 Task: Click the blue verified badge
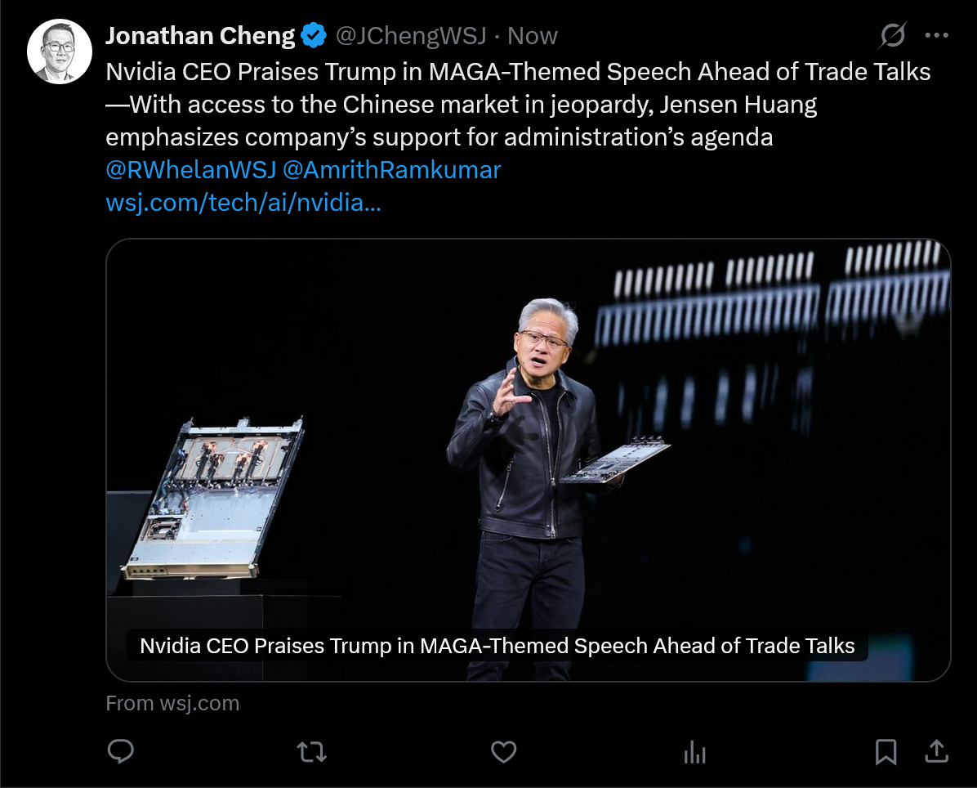tap(314, 35)
